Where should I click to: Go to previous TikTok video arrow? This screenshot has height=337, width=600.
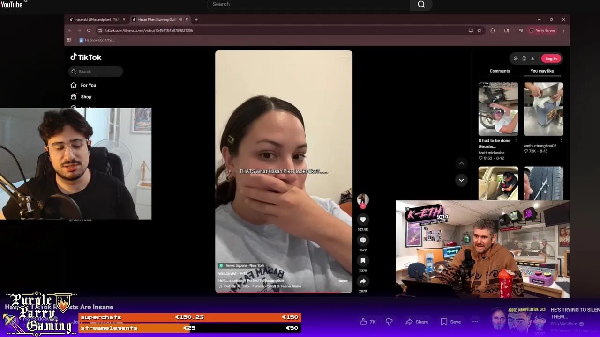pyautogui.click(x=461, y=163)
